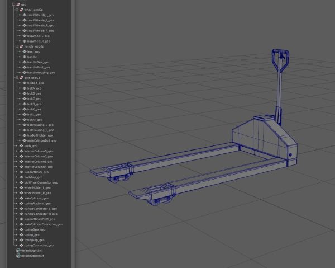The height and width of the screenshot is (268, 335).
Task: Click the pallet jack handle in viewport
Action: pos(280,60)
